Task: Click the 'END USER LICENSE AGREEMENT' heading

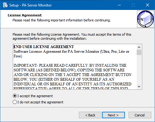Action: coord(44,47)
